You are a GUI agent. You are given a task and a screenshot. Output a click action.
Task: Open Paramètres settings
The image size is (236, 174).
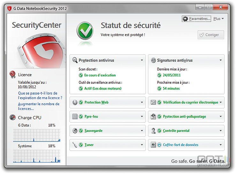pyautogui.click(x=196, y=19)
